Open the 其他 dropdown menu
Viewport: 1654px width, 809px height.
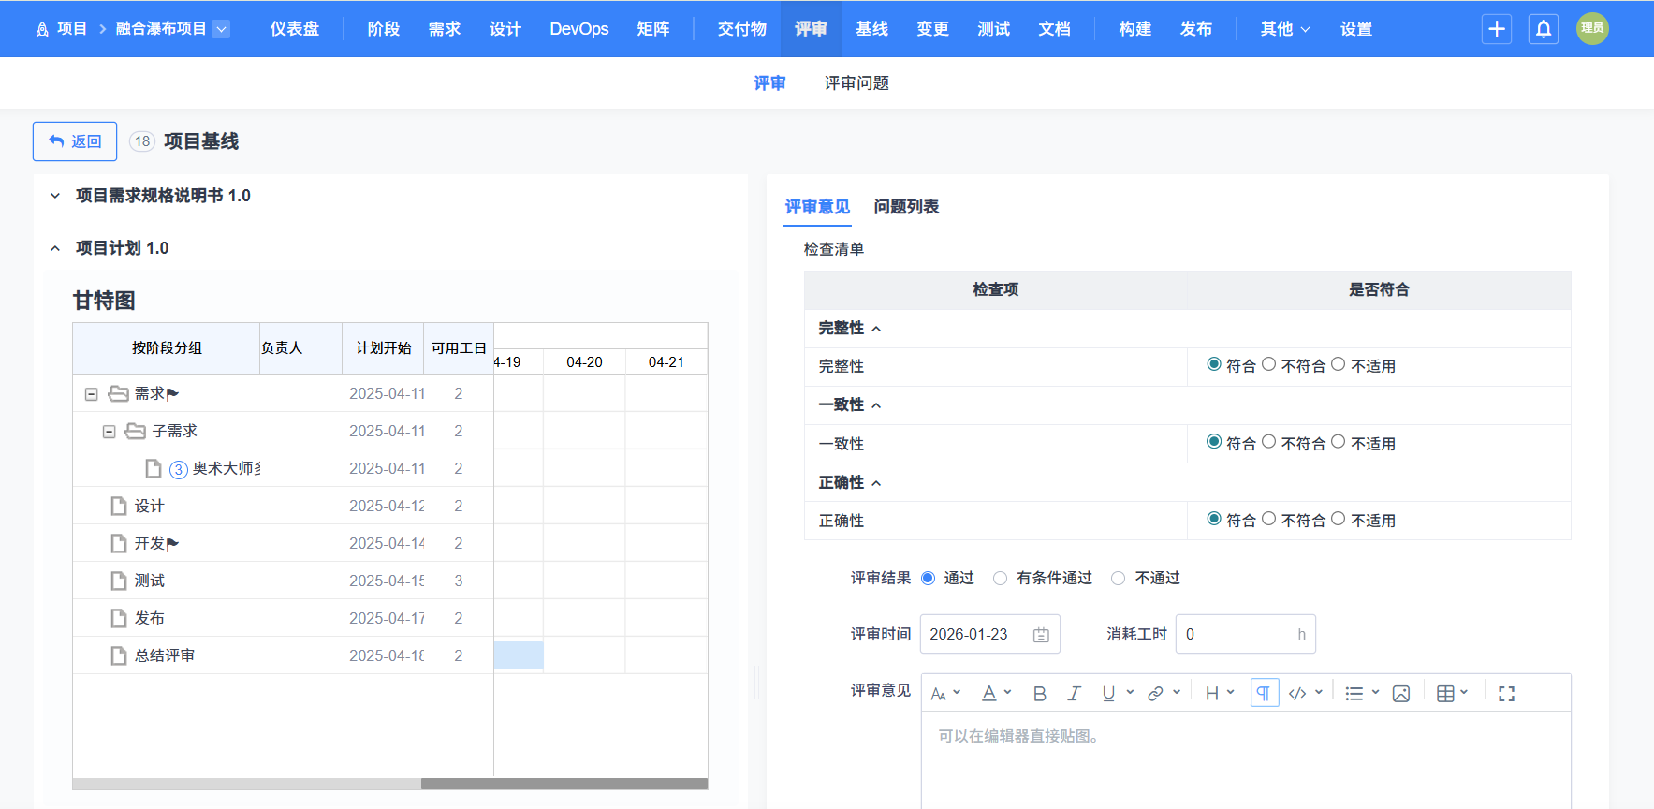click(1284, 29)
